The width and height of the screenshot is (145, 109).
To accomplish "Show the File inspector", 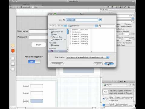I will [108, 7].
